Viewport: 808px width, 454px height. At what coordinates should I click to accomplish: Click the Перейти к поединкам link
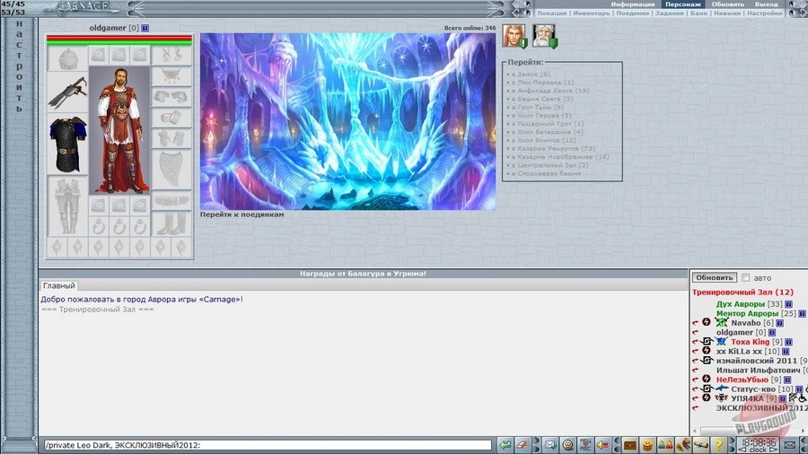pos(242,214)
